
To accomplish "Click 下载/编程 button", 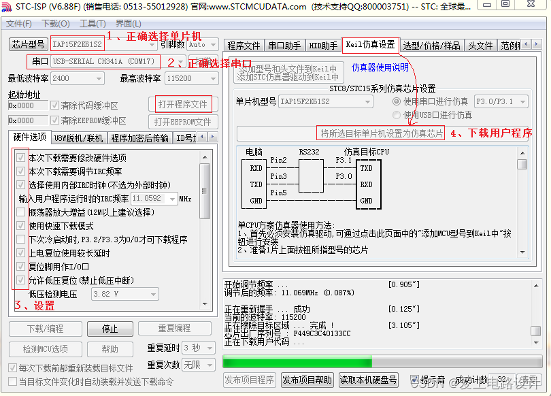I will point(46,329).
